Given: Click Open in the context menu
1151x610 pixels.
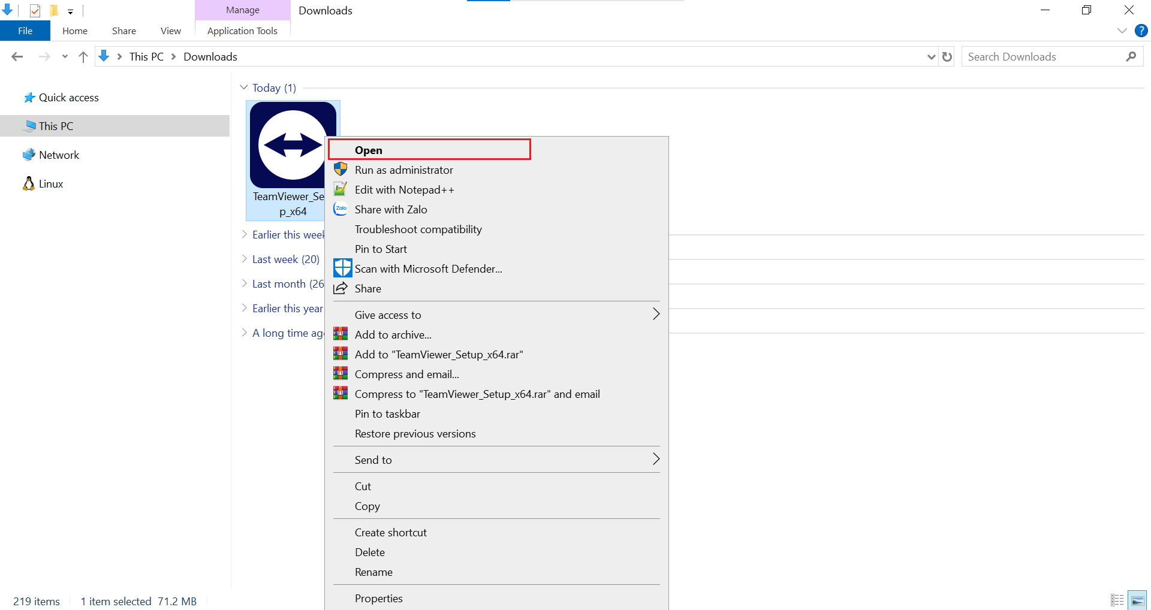Looking at the screenshot, I should [x=369, y=150].
